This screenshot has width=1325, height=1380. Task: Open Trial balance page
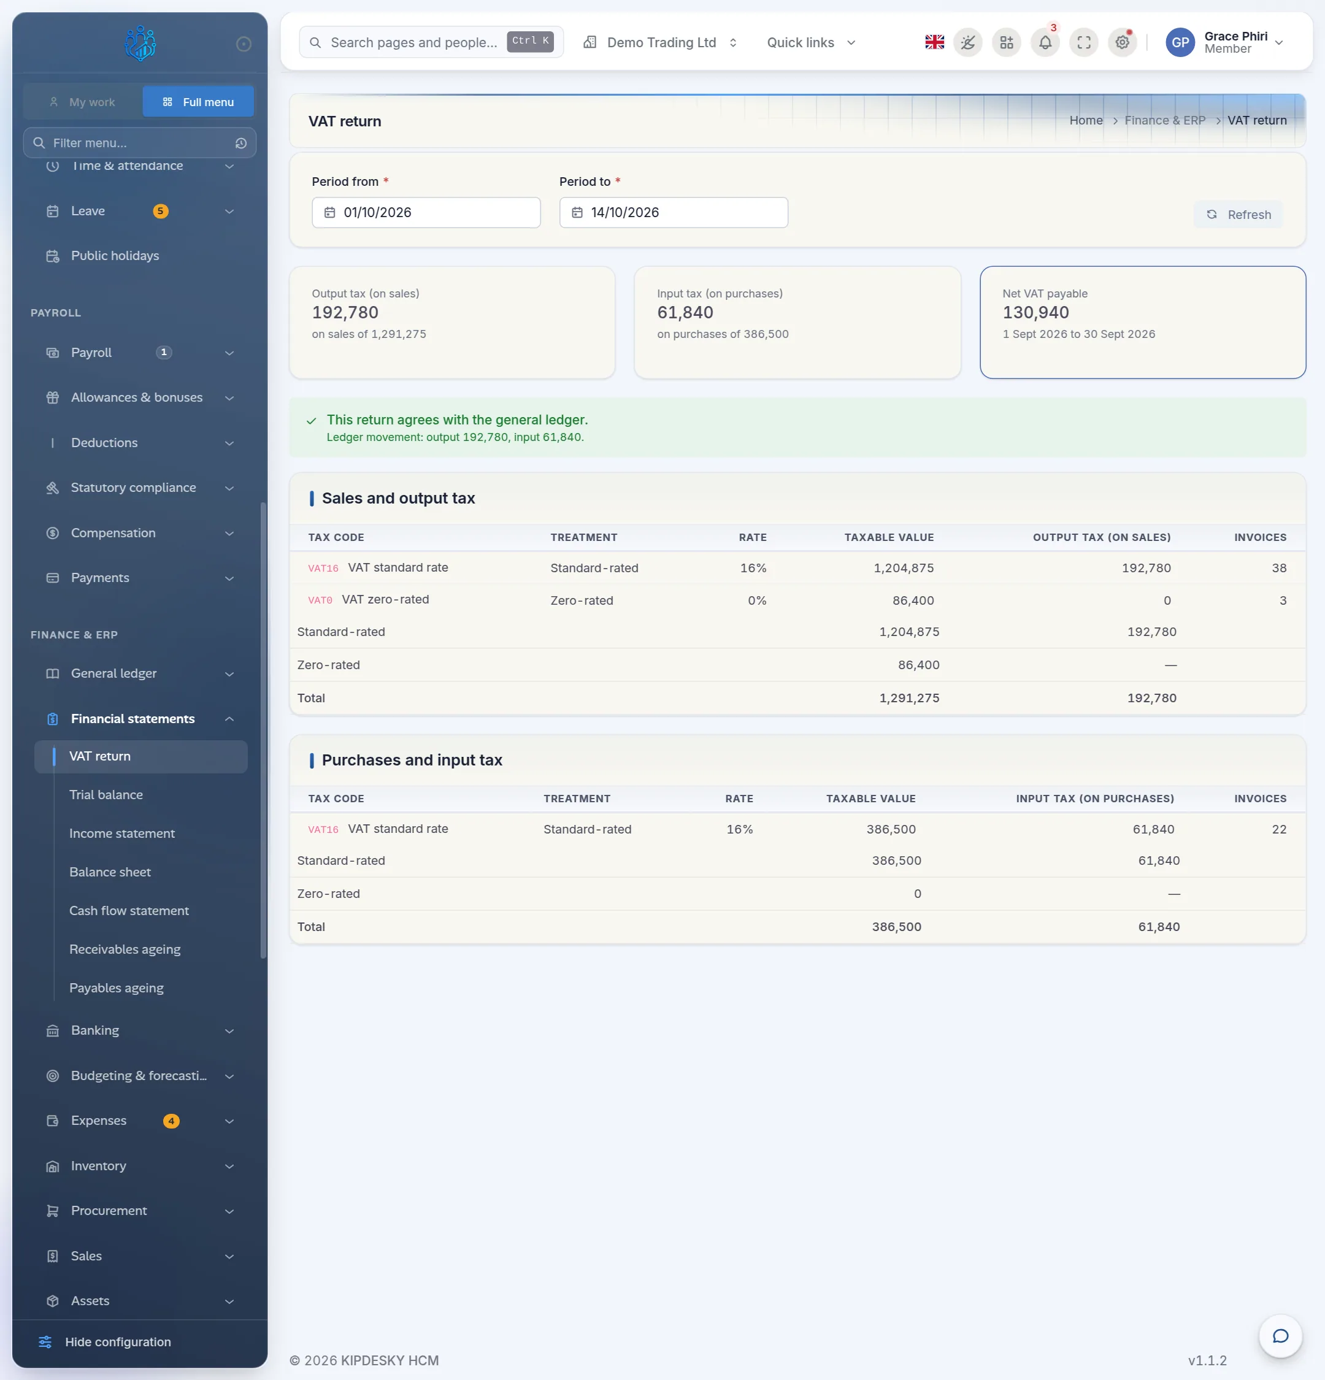click(x=106, y=795)
